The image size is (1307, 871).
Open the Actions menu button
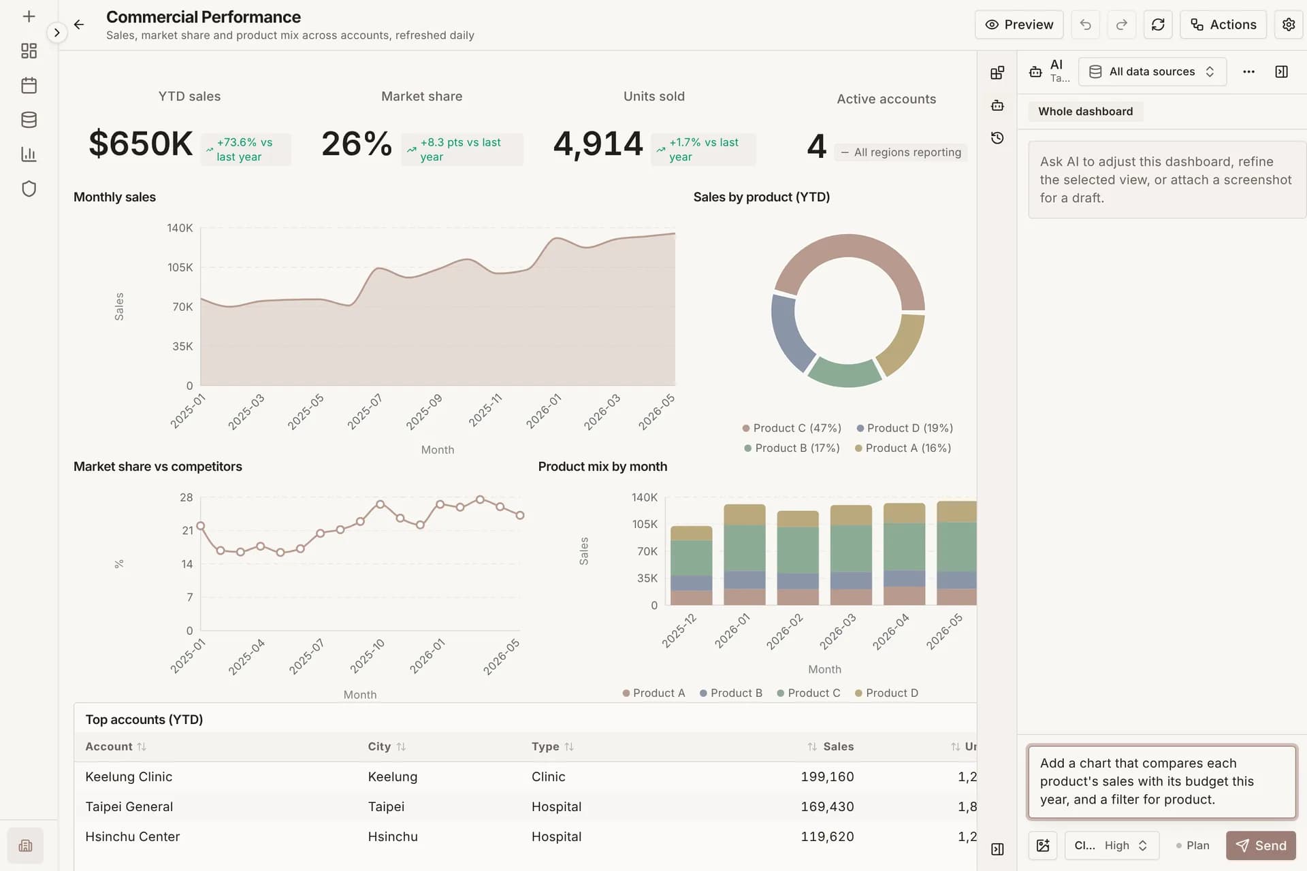coord(1223,24)
